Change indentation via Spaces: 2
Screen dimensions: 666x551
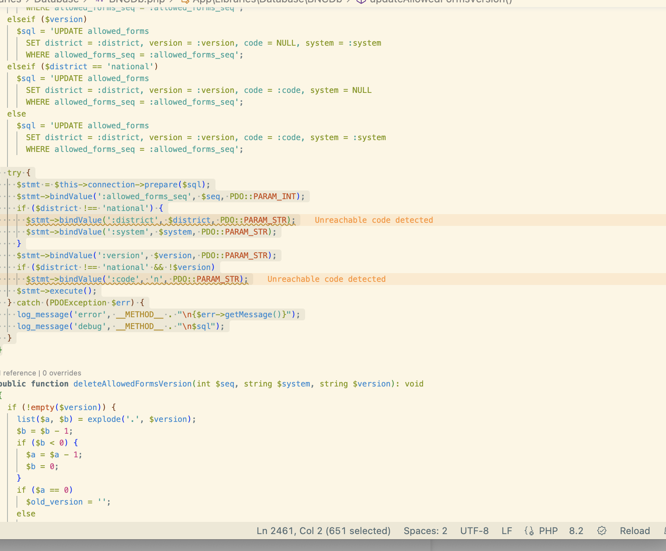click(x=425, y=531)
